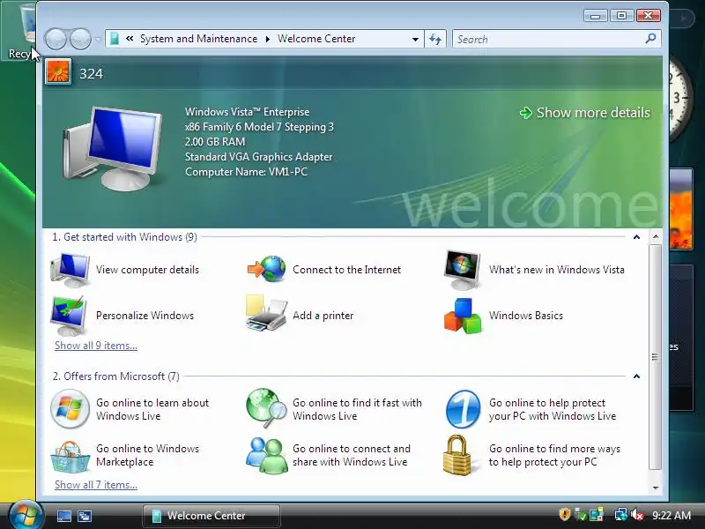Click System and Maintenance breadcrumb
Screen dimensions: 705x529
199,39
